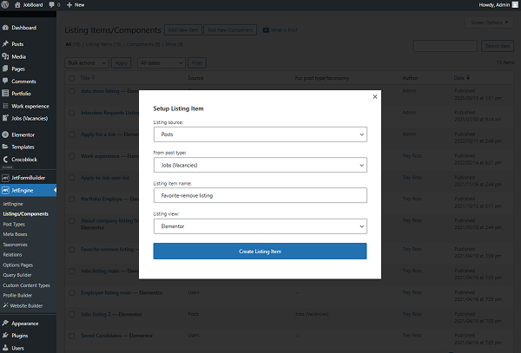Open Taxonomies submenu item

16,245
